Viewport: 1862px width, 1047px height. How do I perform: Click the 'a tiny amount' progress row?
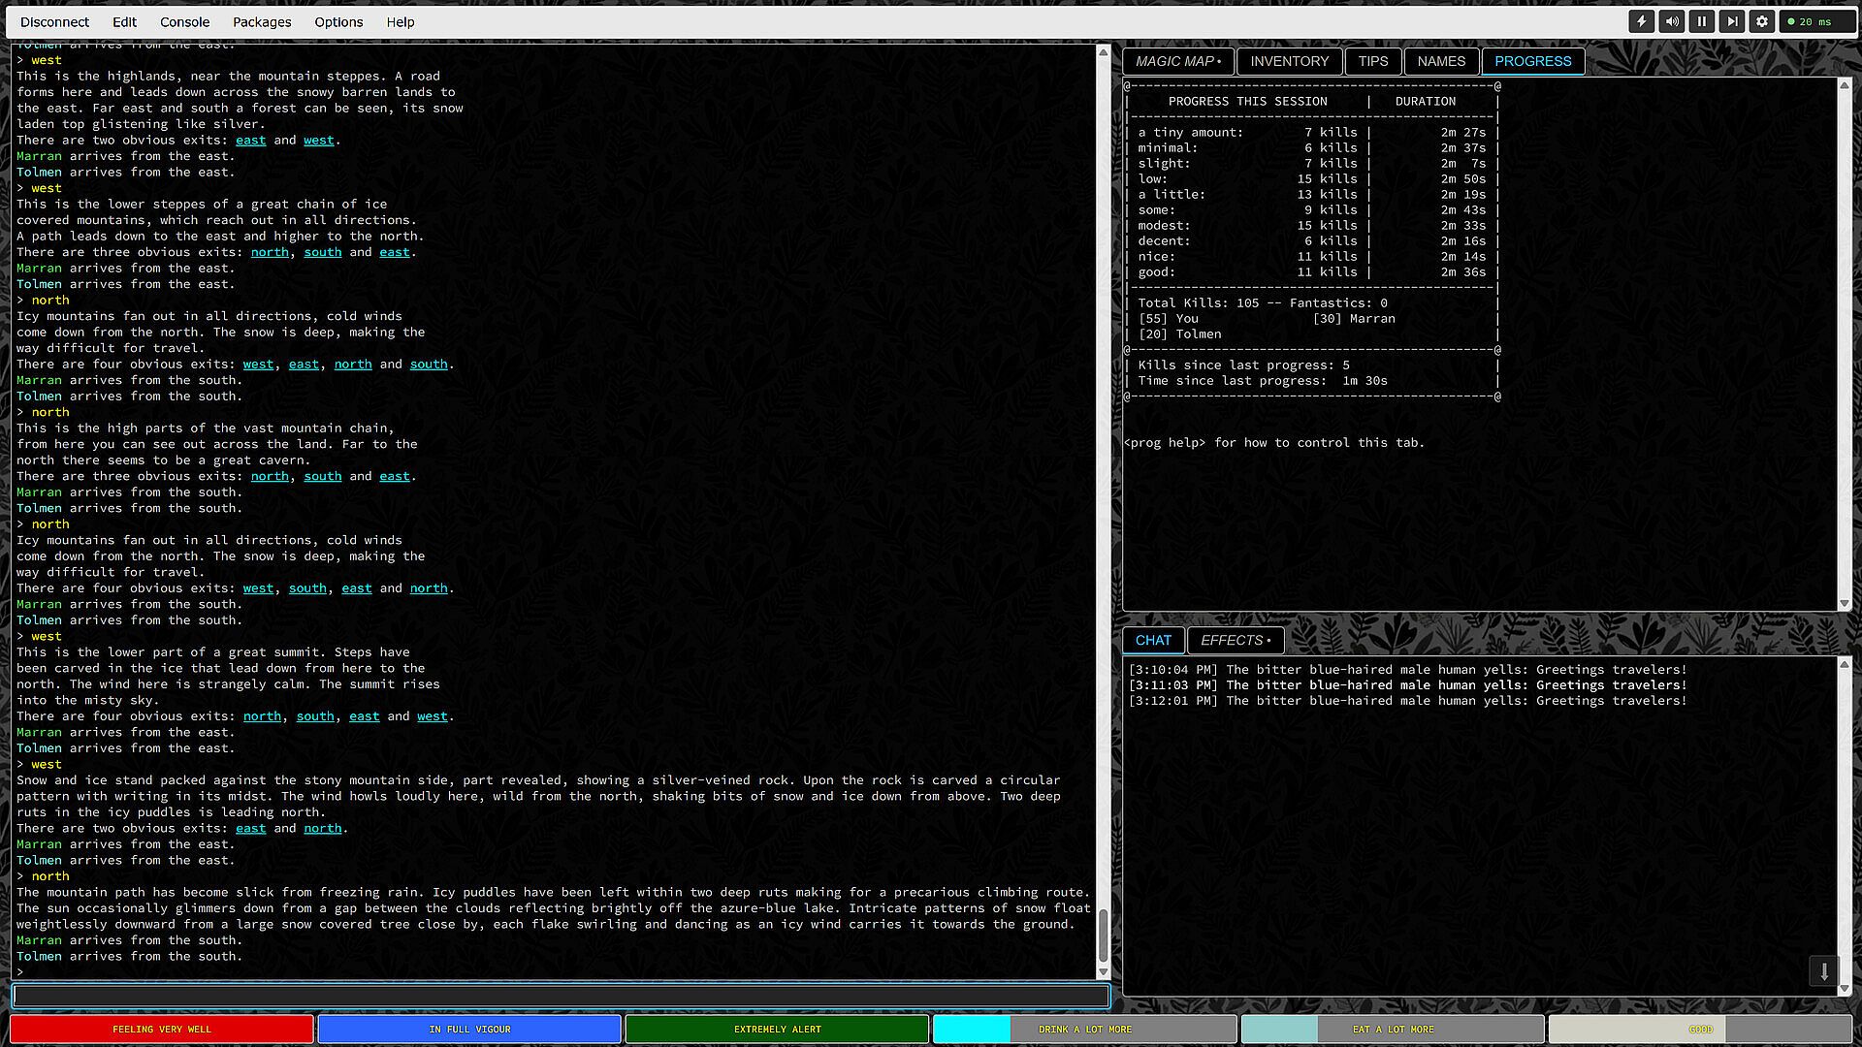1312,133
